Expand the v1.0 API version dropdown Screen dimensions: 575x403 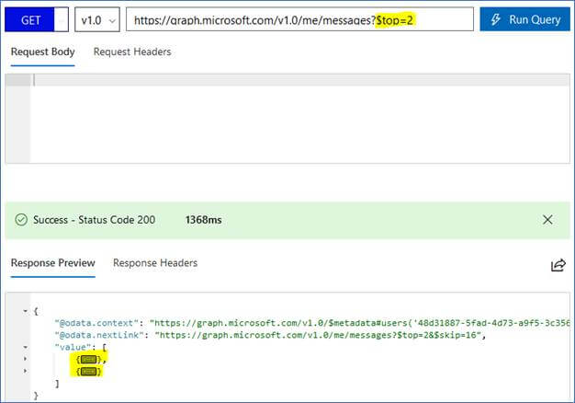(x=99, y=19)
